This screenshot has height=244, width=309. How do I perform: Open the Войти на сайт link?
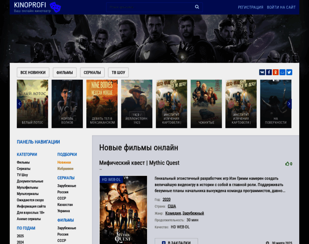click(281, 7)
